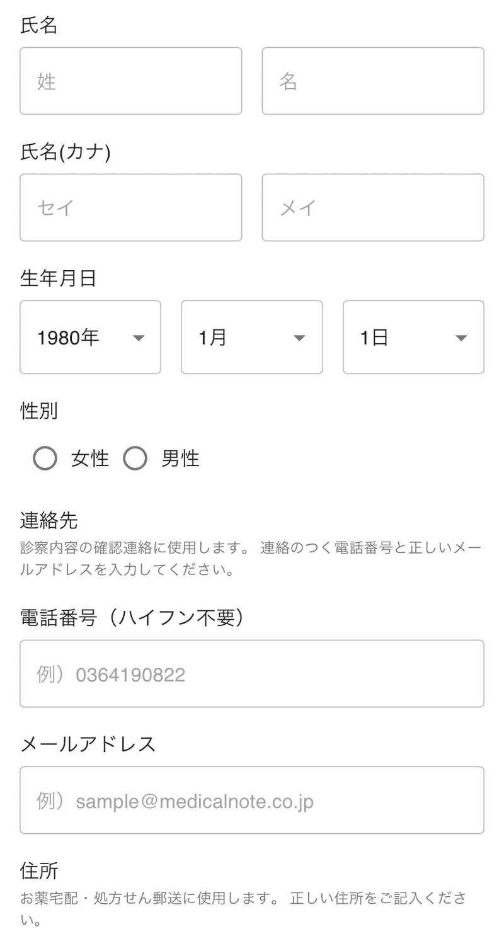Click the 生年月日 label

click(x=58, y=278)
